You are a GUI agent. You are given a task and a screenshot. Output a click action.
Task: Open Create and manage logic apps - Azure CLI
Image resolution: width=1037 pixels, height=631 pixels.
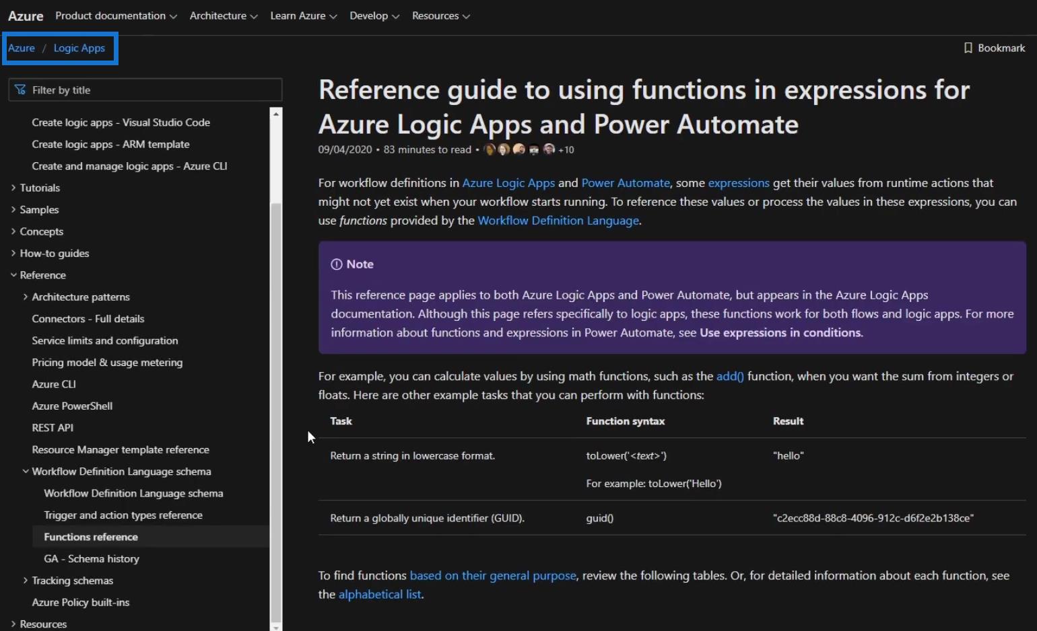129,166
